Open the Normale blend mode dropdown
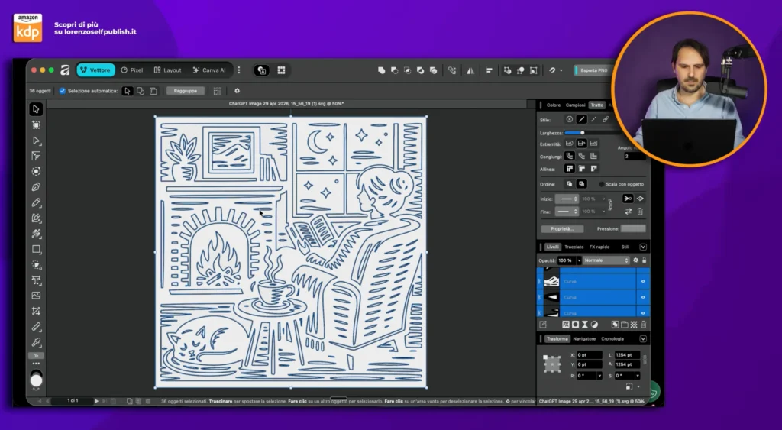Viewport: 782px width, 430px height. click(606, 260)
